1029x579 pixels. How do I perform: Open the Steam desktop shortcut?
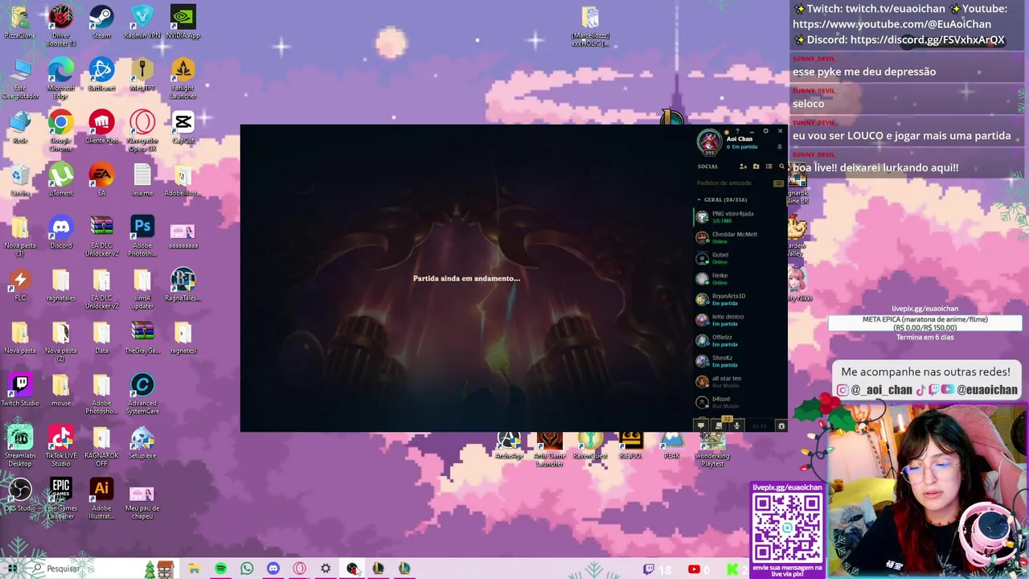click(101, 22)
